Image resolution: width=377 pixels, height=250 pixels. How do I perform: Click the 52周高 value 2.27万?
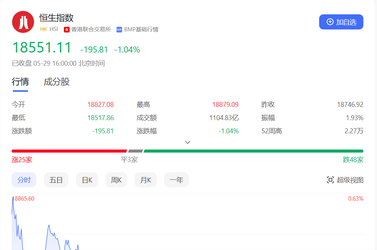click(x=354, y=131)
